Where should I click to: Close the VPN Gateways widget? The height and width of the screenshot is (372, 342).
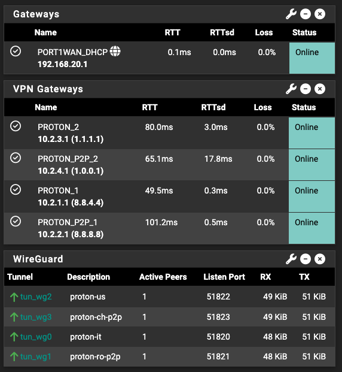tap(320, 89)
